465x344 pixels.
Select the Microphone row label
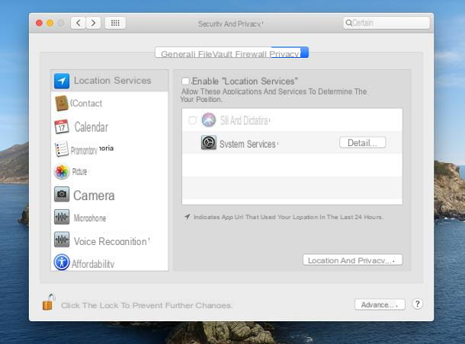[x=90, y=218]
